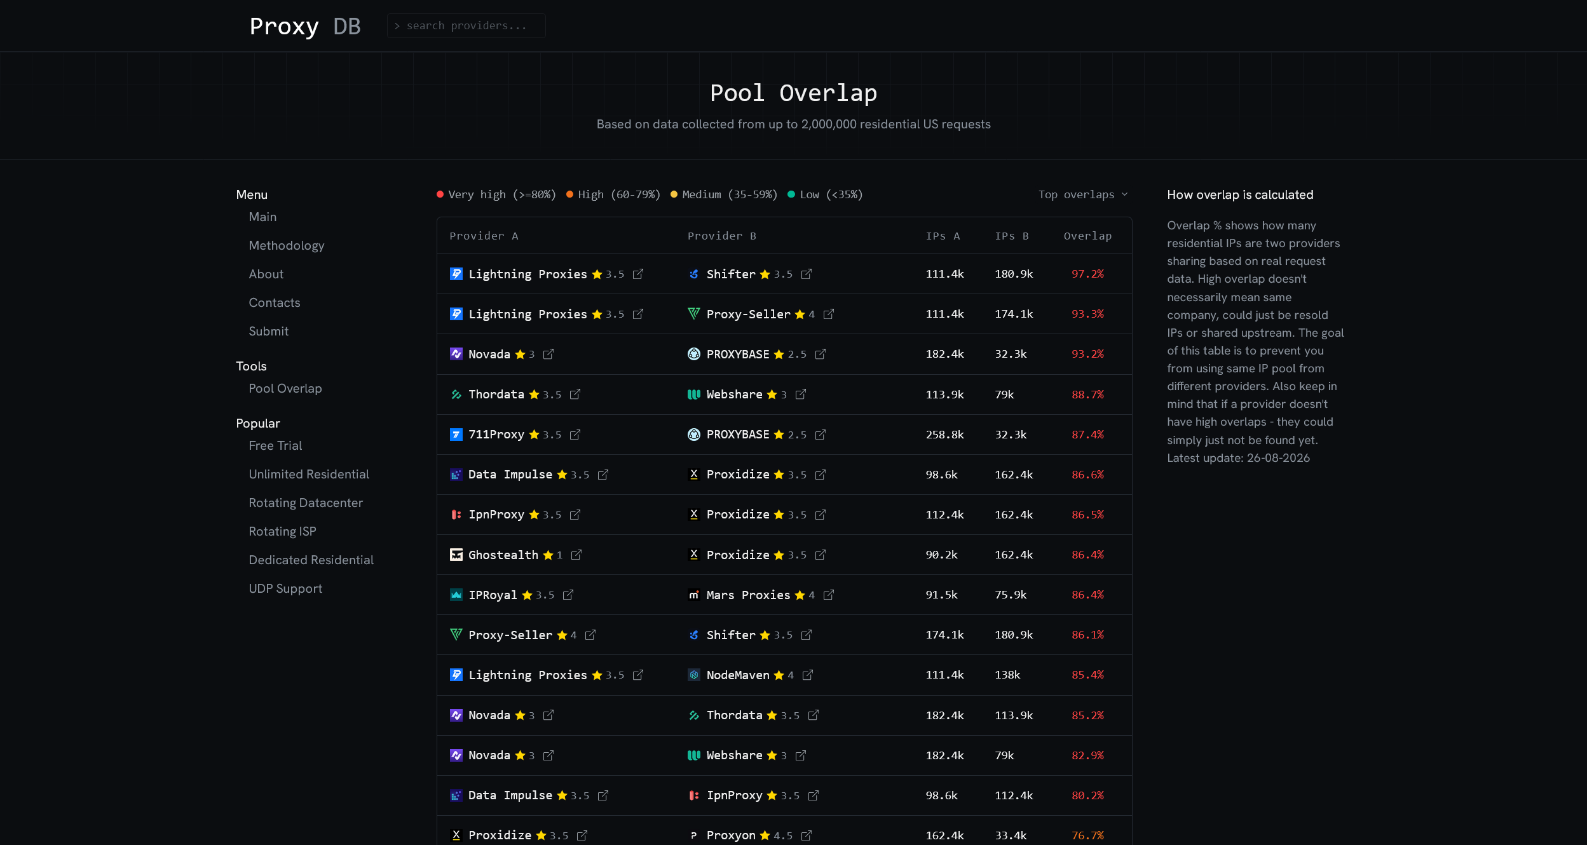Open Unlimited Residential category
The image size is (1587, 845).
(309, 474)
